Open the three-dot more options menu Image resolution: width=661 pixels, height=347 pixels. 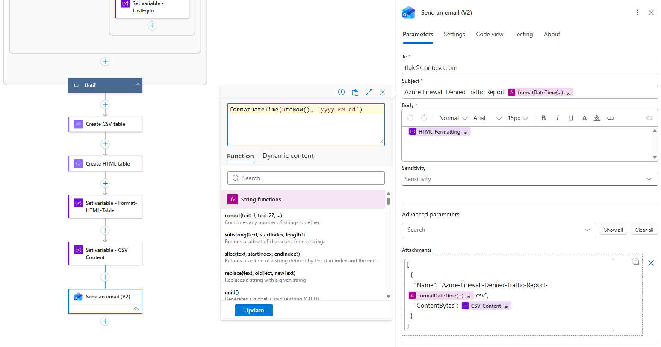[x=637, y=12]
